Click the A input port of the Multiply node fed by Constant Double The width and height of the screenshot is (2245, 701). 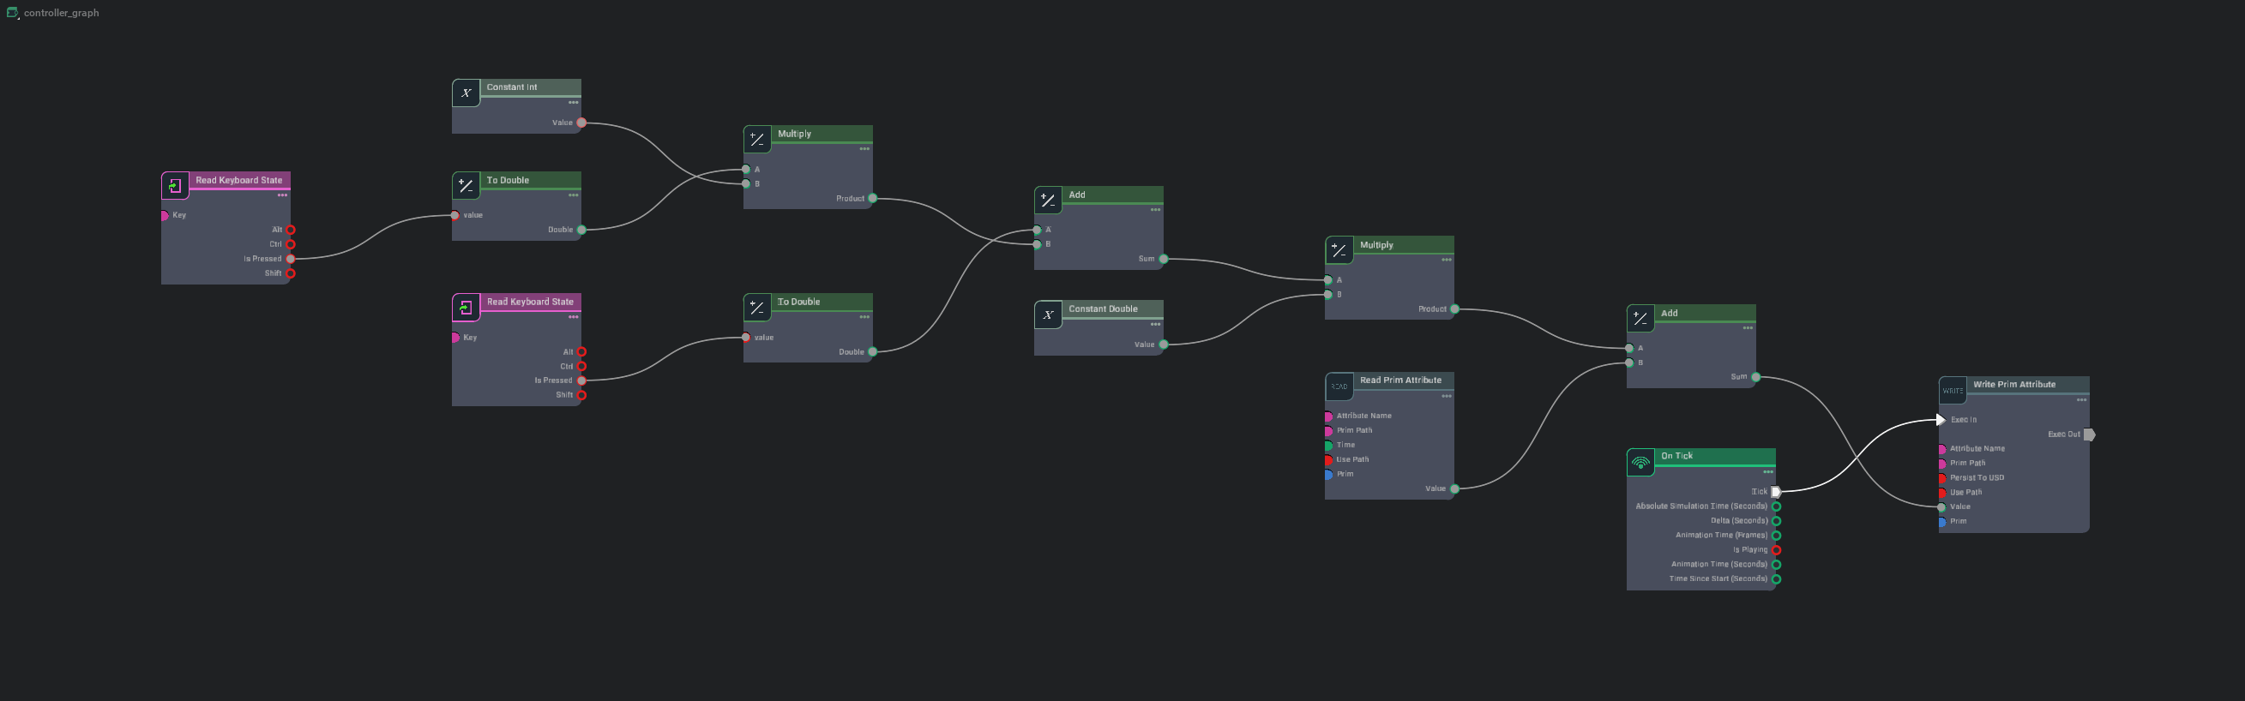[x=1328, y=280]
